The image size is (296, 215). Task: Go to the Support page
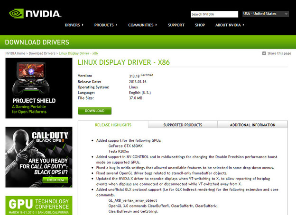pyautogui.click(x=176, y=25)
